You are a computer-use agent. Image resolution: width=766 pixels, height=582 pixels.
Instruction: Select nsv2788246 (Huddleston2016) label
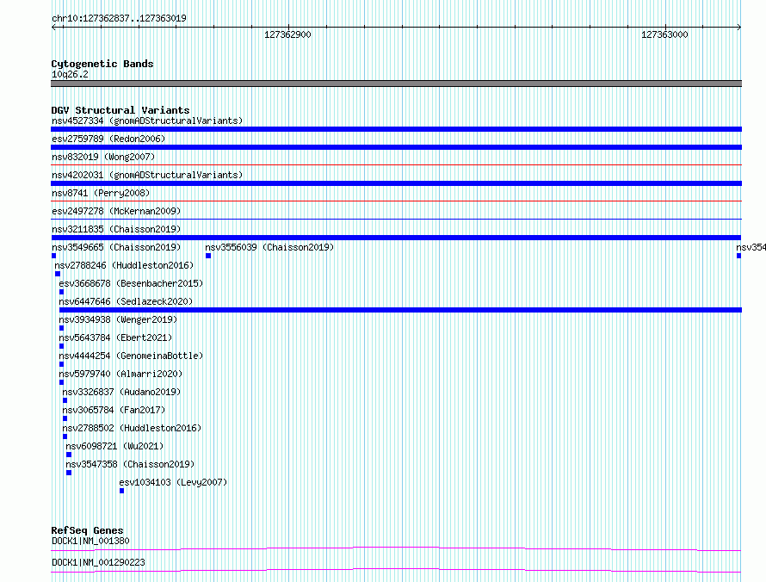124,265
